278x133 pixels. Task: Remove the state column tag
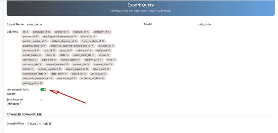pos(67,55)
